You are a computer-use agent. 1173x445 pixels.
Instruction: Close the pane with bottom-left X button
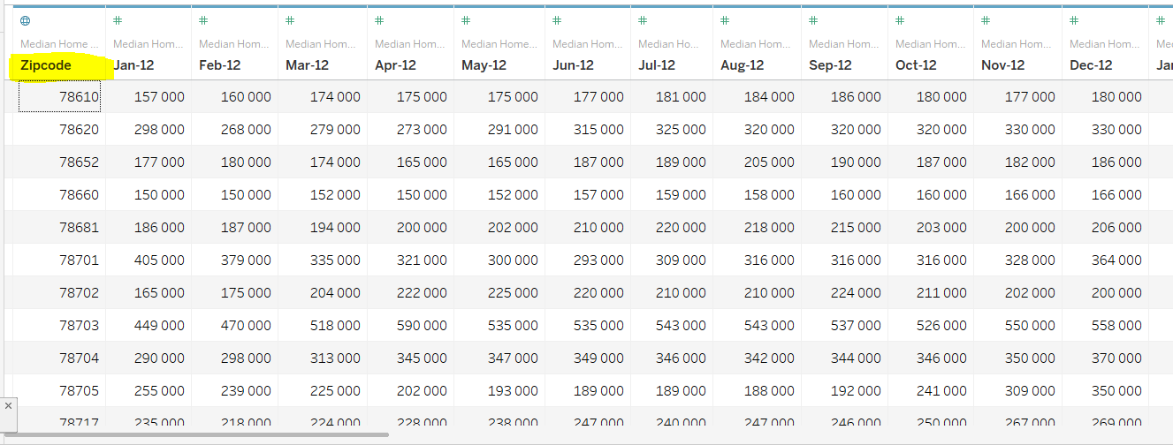pos(8,406)
